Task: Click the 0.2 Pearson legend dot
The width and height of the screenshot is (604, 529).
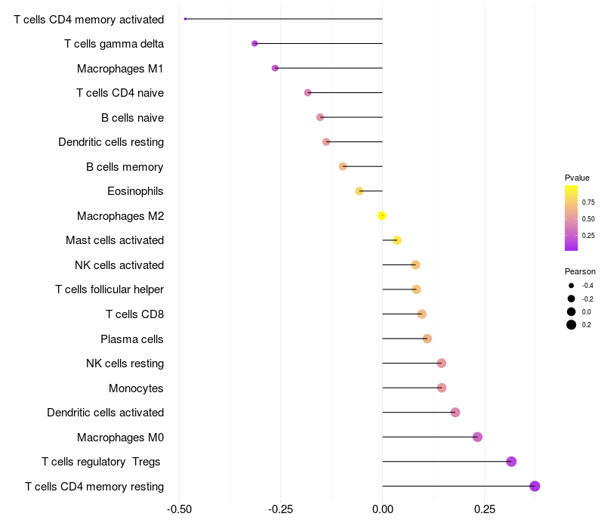Action: point(572,325)
